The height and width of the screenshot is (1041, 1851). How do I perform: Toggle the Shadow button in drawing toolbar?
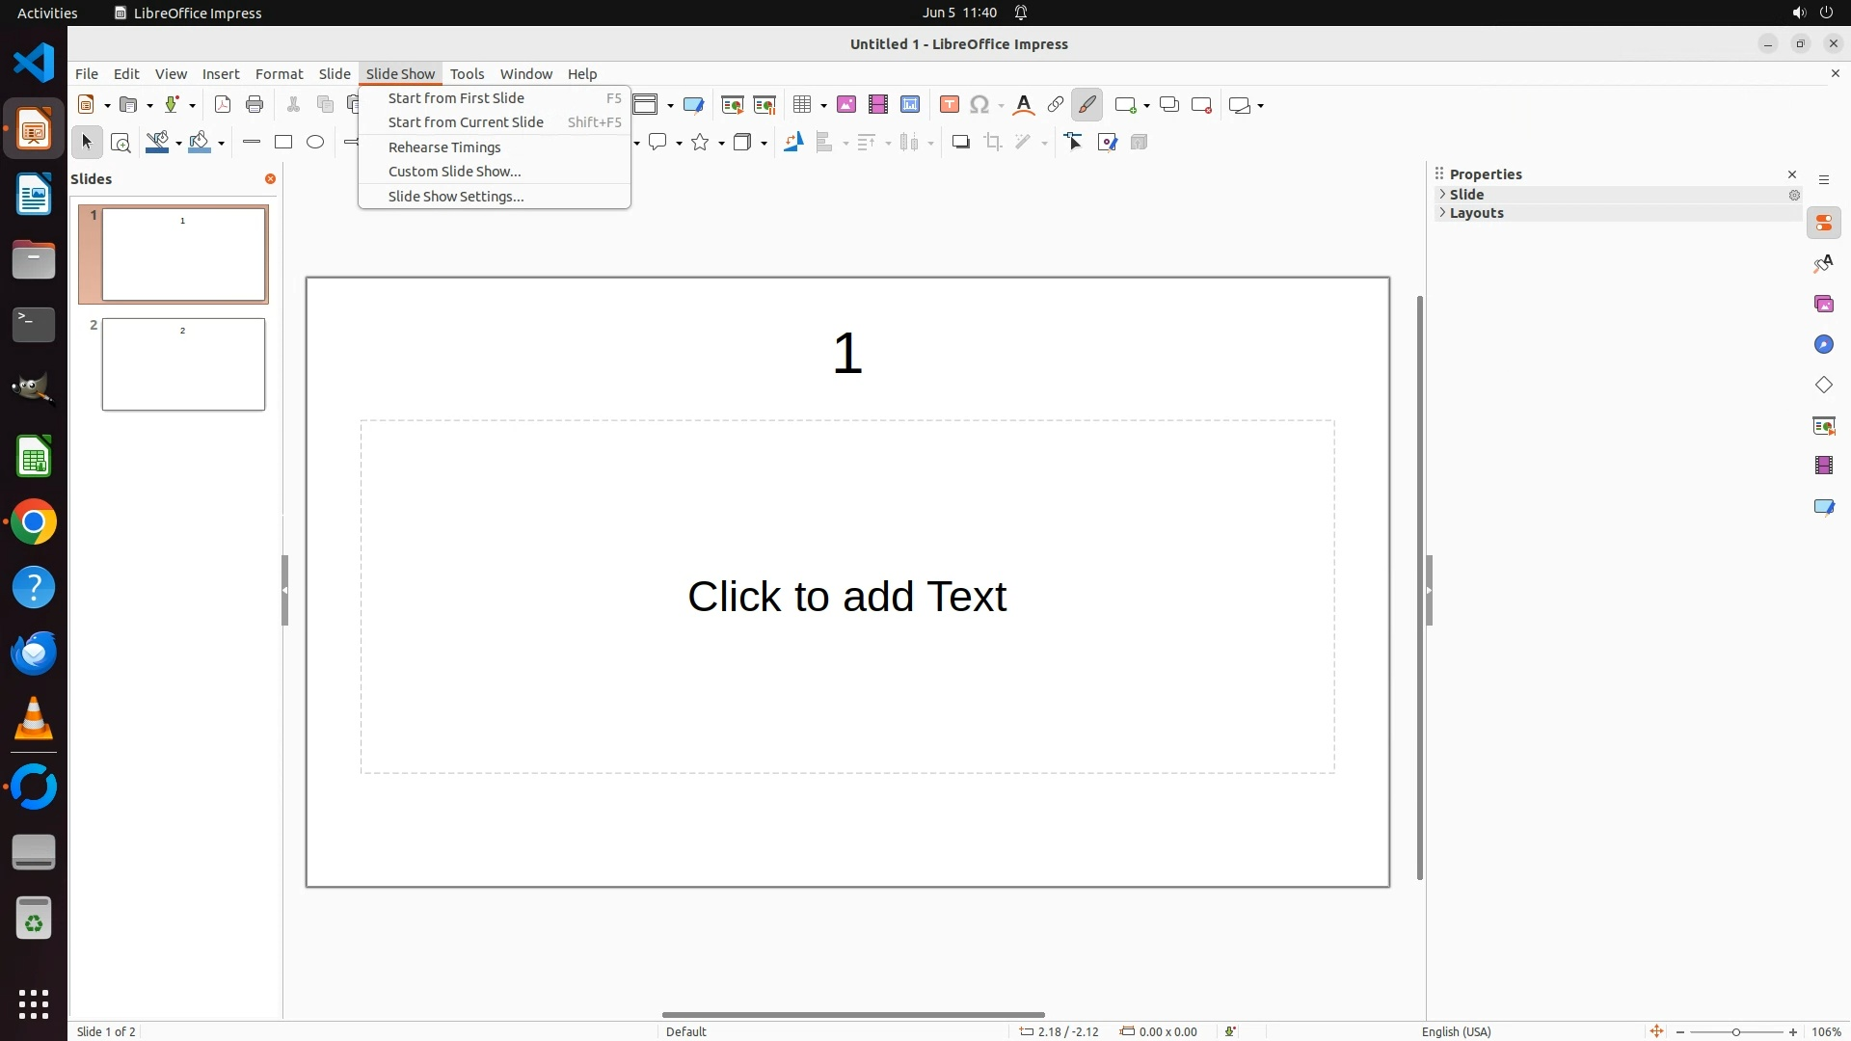coord(960,143)
